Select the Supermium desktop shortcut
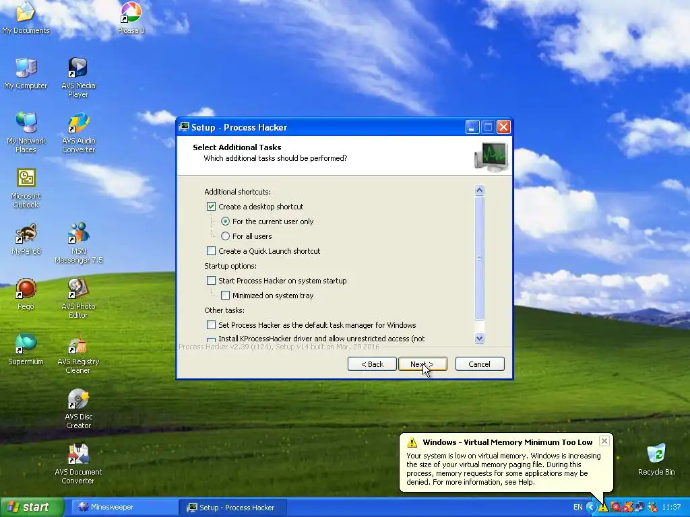 pos(26,349)
